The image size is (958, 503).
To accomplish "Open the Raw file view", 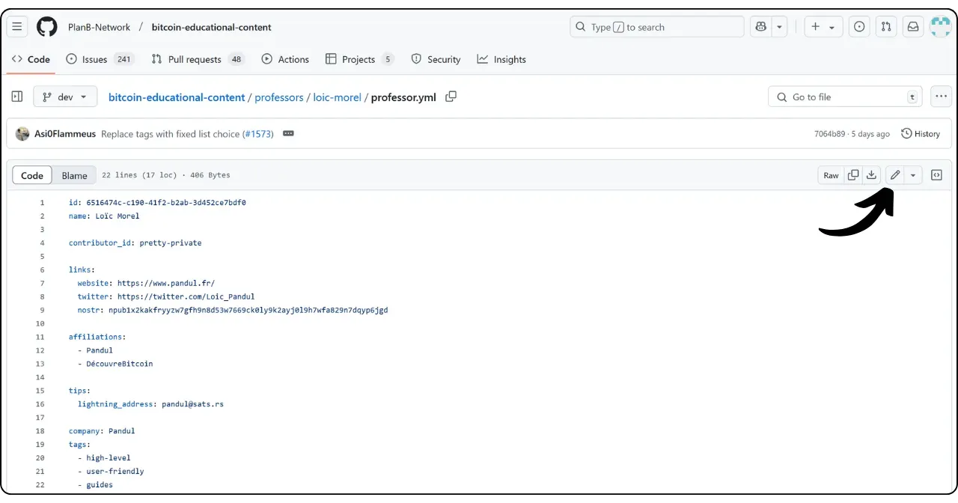I will [831, 175].
